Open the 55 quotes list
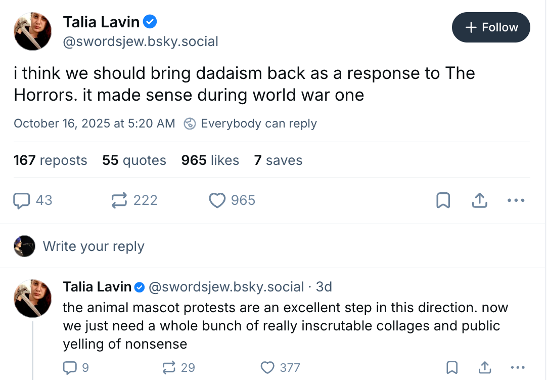This screenshot has height=380, width=547. (x=134, y=160)
